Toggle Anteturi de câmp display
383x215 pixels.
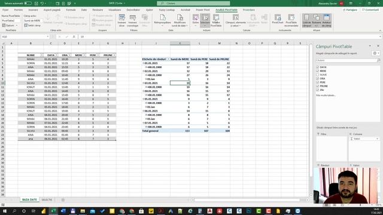(327, 20)
